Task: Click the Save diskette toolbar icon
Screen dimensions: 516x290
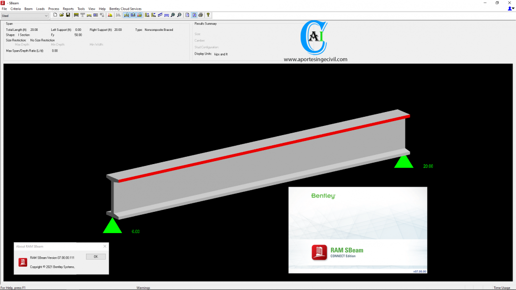Action: [68, 15]
